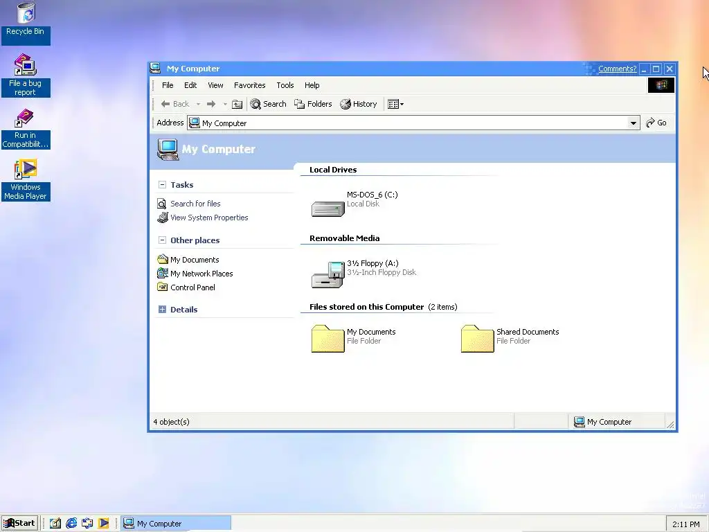Select the MS-DOS_6 (C:) drive icon
The height and width of the screenshot is (532, 709).
[327, 208]
